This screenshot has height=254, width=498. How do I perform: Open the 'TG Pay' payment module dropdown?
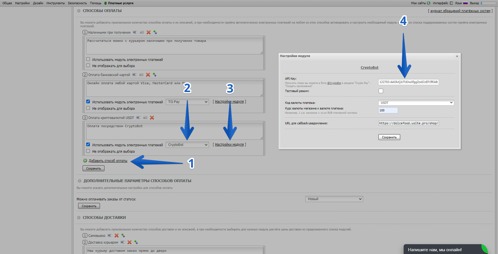pyautogui.click(x=187, y=102)
